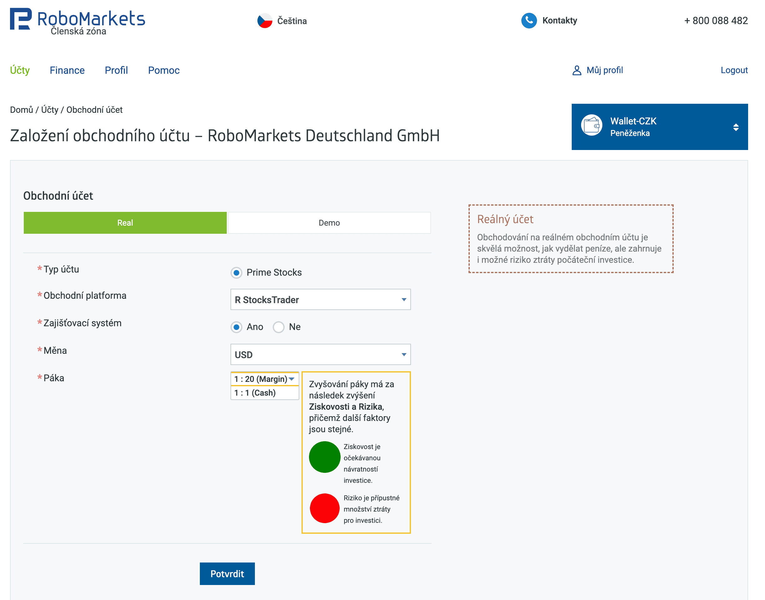This screenshot has width=765, height=600.
Task: Open the Měna USD dropdown
Action: [x=320, y=354]
